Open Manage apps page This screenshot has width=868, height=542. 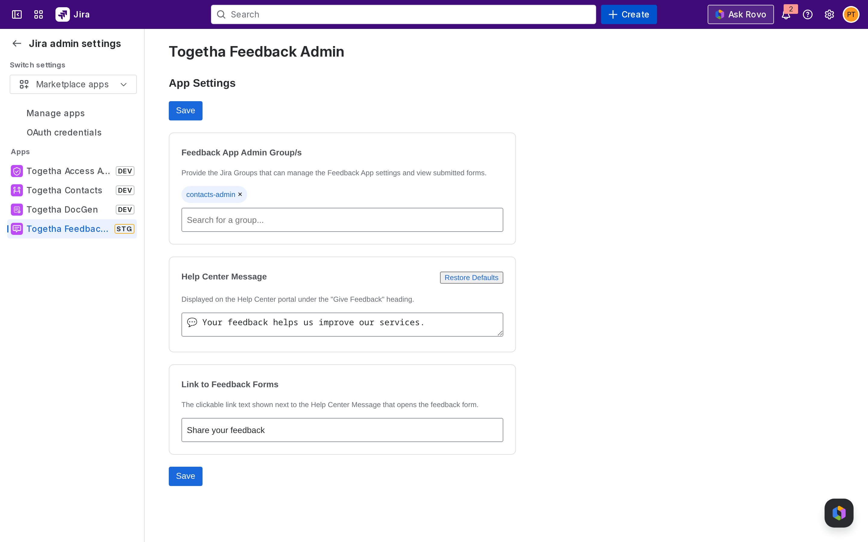coord(55,113)
